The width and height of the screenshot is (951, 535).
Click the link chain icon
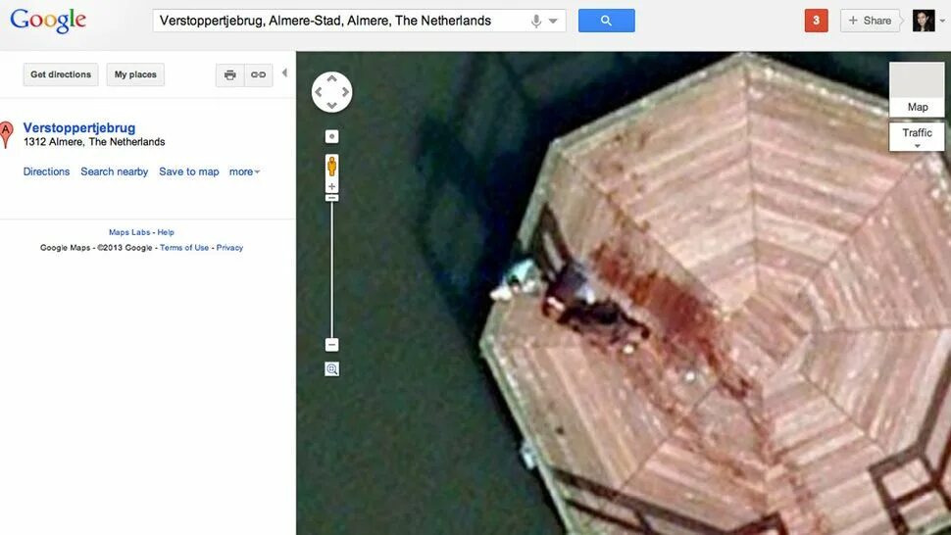coord(259,74)
